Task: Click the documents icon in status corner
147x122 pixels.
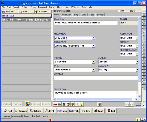Action: (x=141, y=120)
